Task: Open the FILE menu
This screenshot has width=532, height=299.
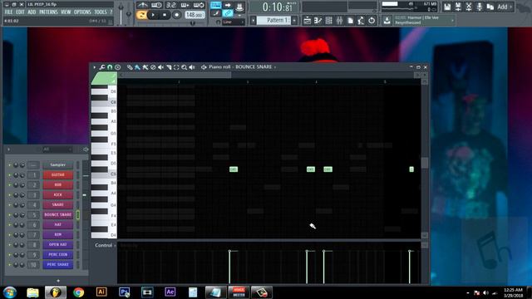Action: (x=8, y=12)
